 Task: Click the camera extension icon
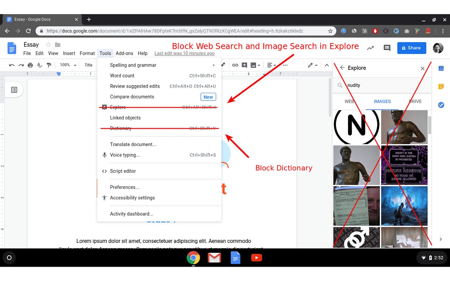[x=407, y=31]
